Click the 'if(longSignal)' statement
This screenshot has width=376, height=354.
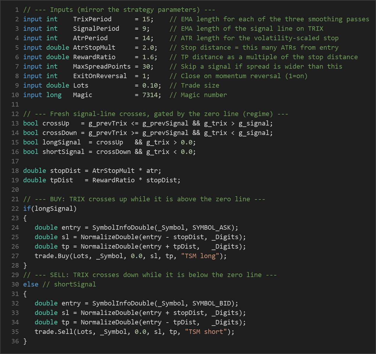point(50,209)
